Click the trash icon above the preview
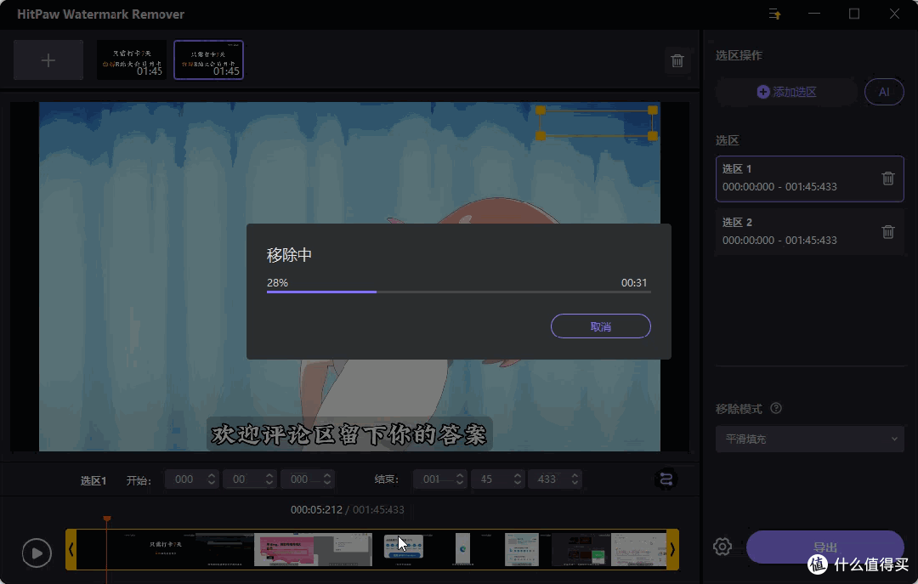This screenshot has height=584, width=918. pyautogui.click(x=677, y=60)
